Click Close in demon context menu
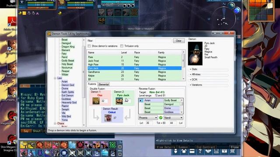280x157 pixels. click(234, 147)
